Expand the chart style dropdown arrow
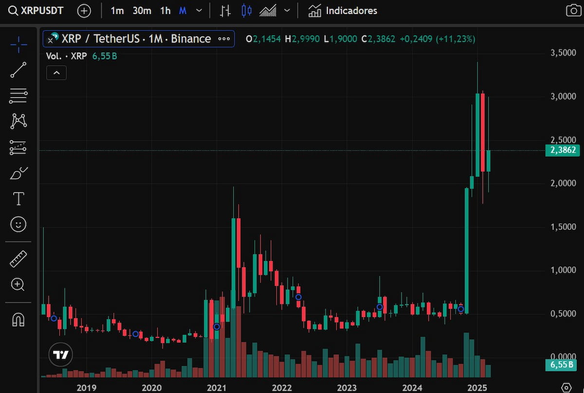Image resolution: width=584 pixels, height=393 pixels. (287, 10)
